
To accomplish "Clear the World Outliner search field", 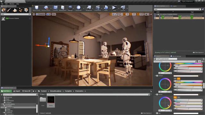I will [x=200, y=9].
